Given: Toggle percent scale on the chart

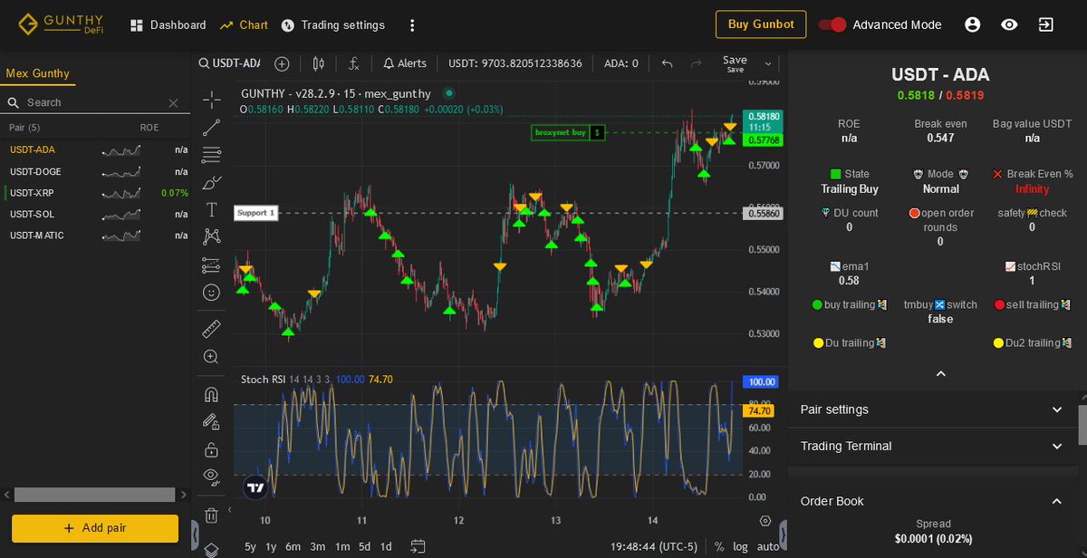Looking at the screenshot, I should 719,546.
